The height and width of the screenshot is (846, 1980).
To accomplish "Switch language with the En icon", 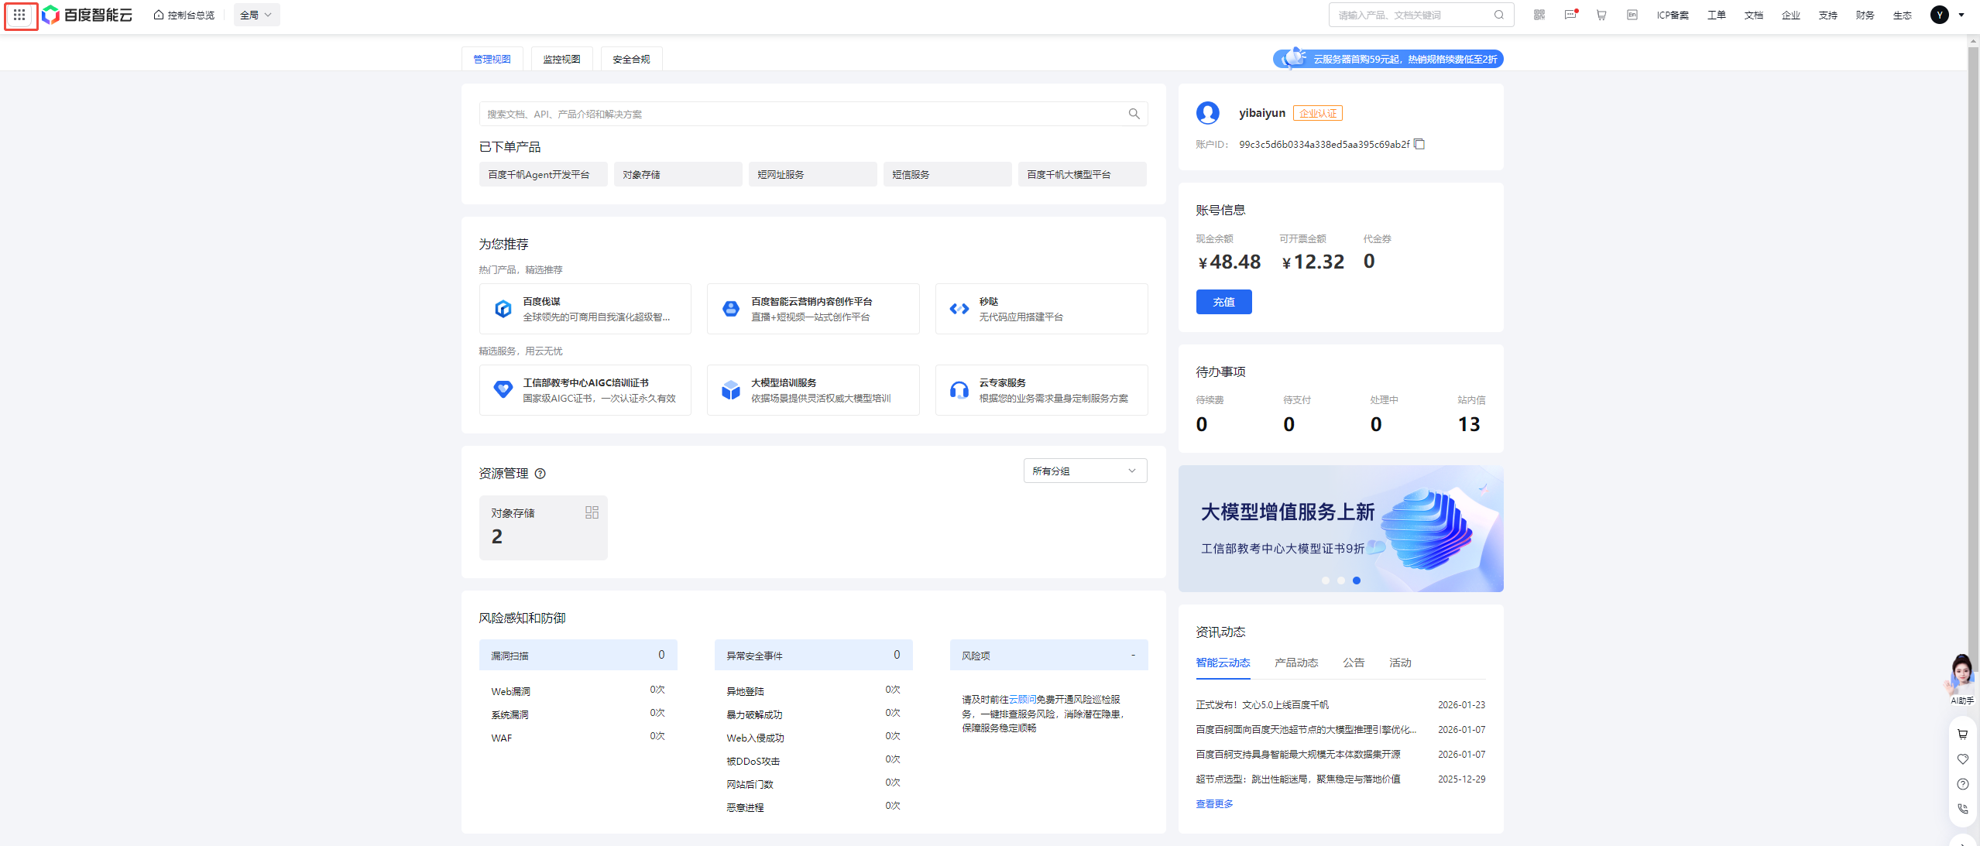I will coord(1632,15).
